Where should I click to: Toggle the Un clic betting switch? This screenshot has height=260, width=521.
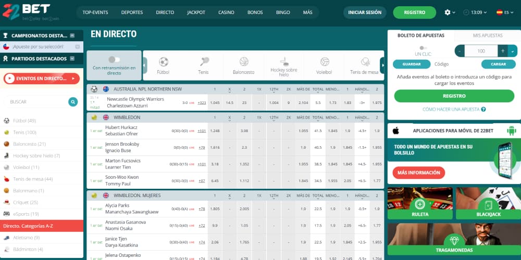pyautogui.click(x=423, y=48)
